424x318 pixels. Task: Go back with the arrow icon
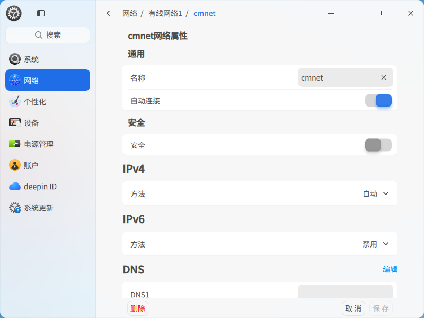pos(108,13)
